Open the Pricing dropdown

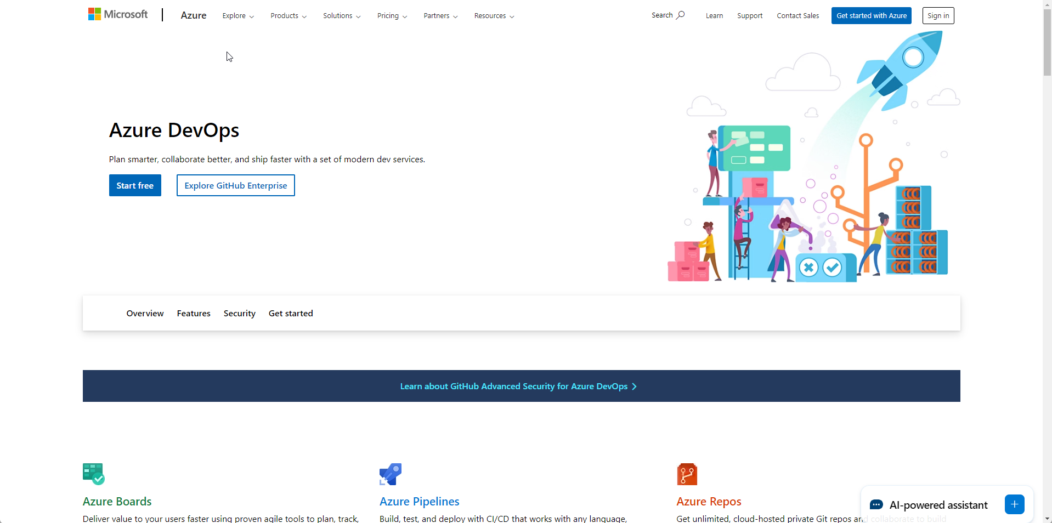[x=391, y=15]
